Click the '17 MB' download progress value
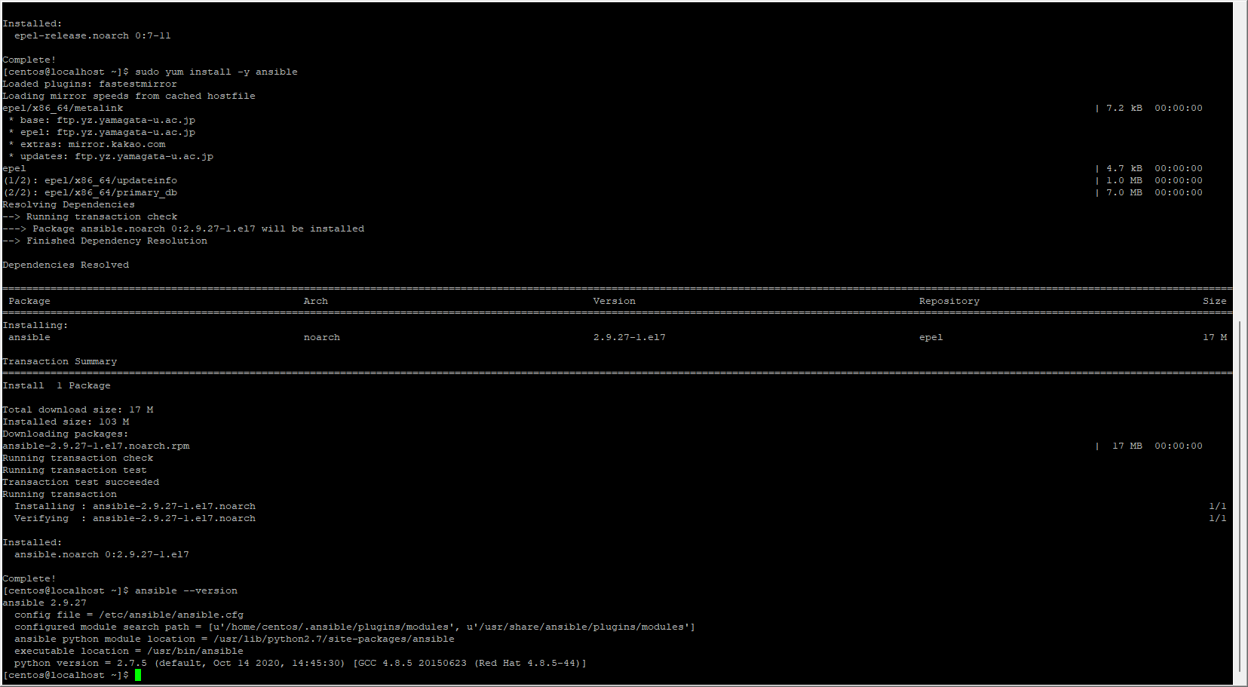The height and width of the screenshot is (687, 1248). [1127, 446]
